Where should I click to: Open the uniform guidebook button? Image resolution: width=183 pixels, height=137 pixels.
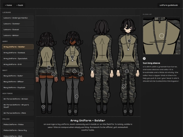168,5
